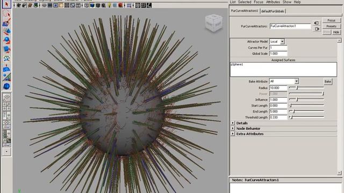Switch viewport to wireframe shading
Viewport: 344px width, 193px height.
[87, 5]
